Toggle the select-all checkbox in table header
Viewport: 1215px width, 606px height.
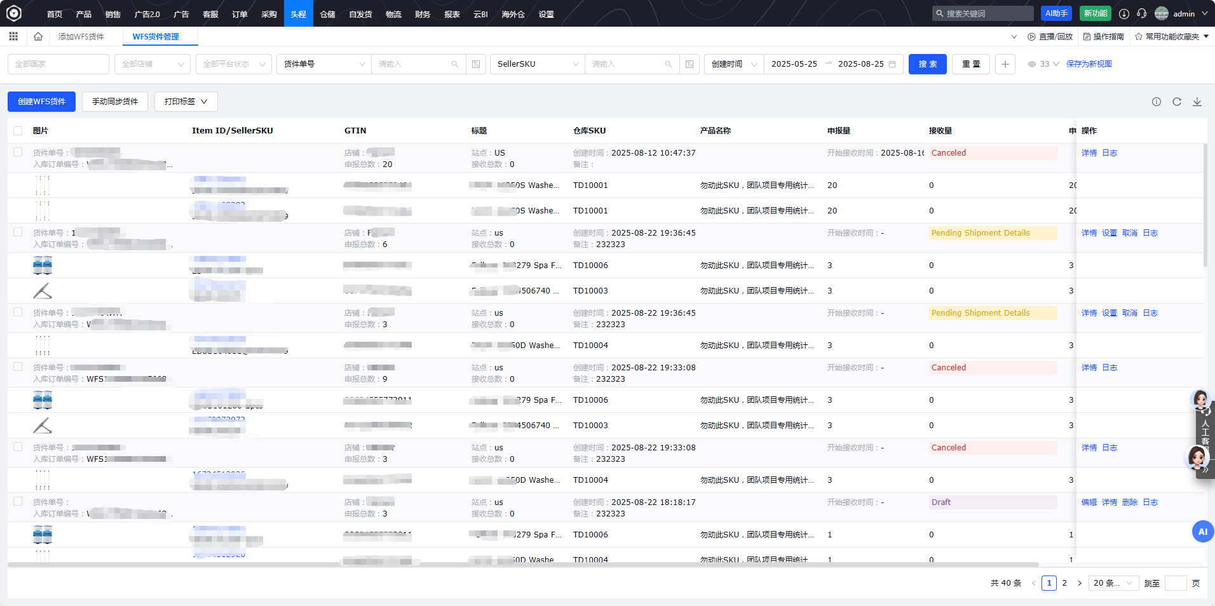(18, 131)
